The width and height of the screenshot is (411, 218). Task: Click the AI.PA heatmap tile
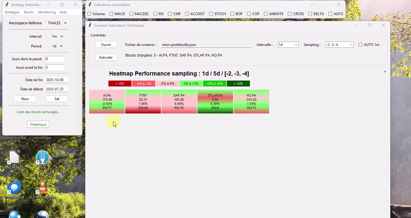[107, 102]
